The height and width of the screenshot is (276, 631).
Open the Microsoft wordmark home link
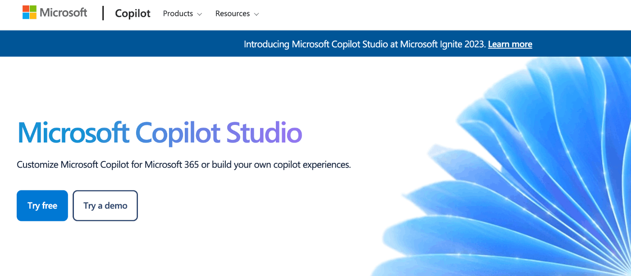(x=63, y=13)
